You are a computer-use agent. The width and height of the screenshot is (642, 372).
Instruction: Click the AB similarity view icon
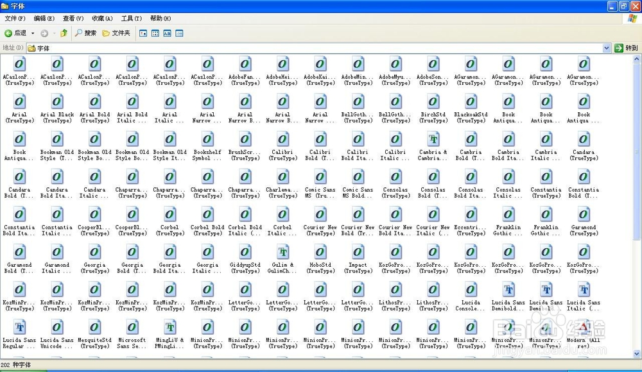168,33
